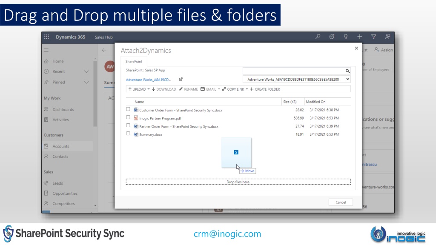Open the advanced find funnel icon
Screen dimensions: 436x245
[x=374, y=37]
